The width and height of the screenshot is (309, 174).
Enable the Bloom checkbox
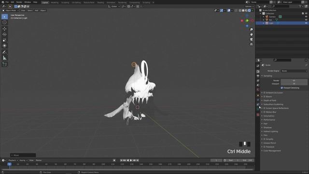coord(265,97)
